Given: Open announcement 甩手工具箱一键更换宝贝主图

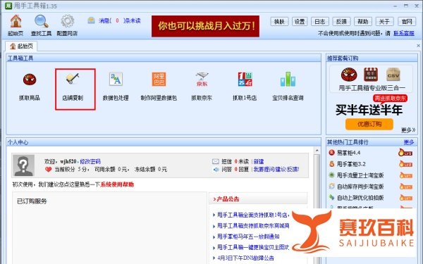Looking at the screenshot, I should click(253, 247).
